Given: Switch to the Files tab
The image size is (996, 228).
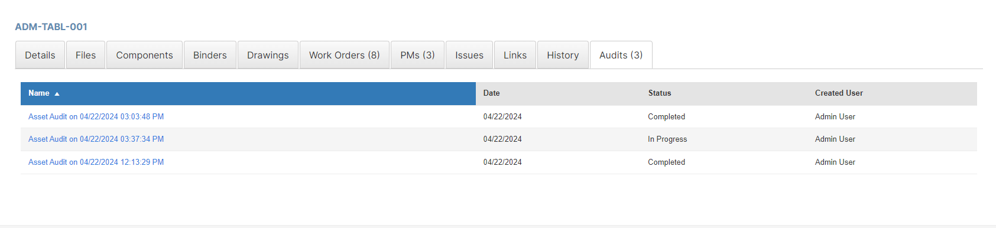Looking at the screenshot, I should coord(86,55).
